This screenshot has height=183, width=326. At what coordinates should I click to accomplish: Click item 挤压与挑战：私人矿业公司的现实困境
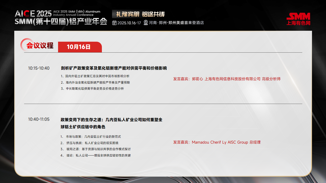tap(89, 143)
